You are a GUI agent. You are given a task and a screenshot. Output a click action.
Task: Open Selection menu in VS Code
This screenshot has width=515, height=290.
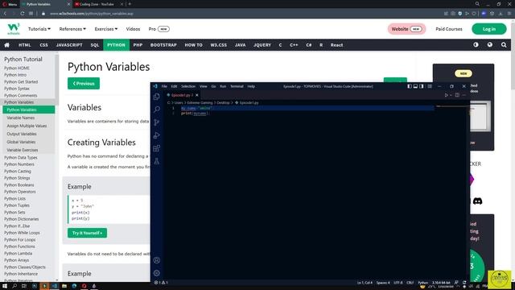click(188, 86)
